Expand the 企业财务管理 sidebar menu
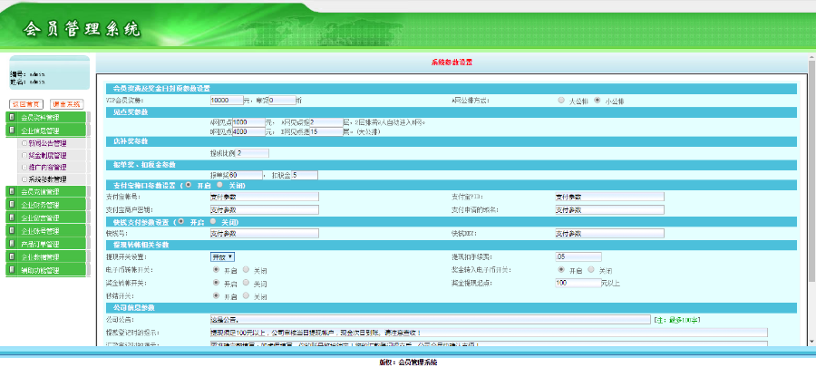 [46, 205]
